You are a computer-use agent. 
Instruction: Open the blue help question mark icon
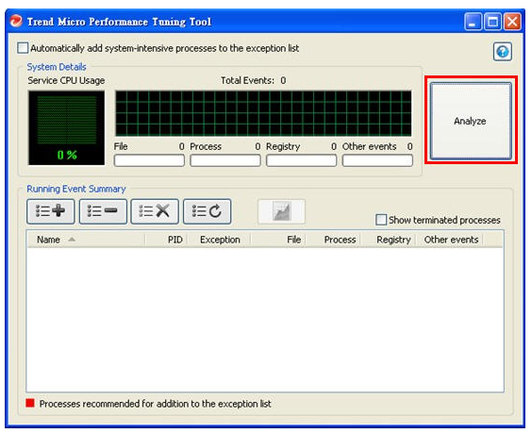click(x=503, y=52)
